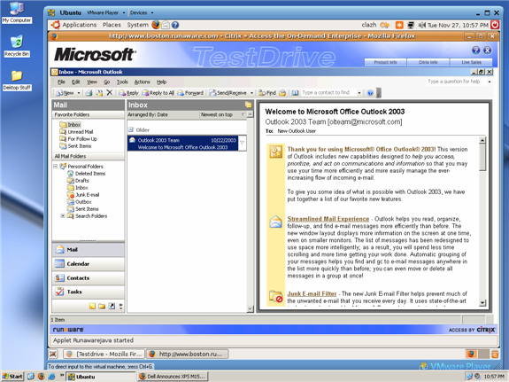Click the Move to Folder icon
This screenshot has width=509, height=382.
pyautogui.click(x=99, y=93)
